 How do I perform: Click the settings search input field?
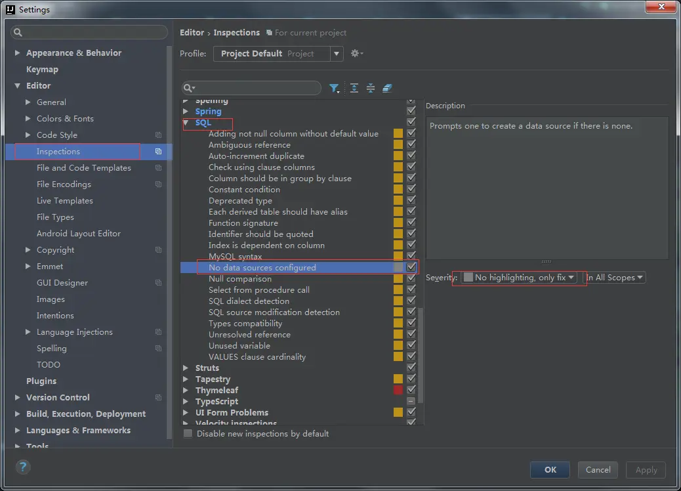click(x=89, y=32)
